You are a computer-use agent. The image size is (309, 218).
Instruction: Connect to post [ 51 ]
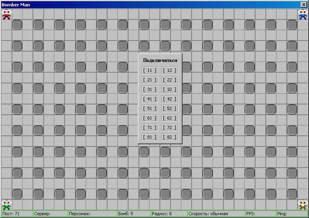[150, 108]
